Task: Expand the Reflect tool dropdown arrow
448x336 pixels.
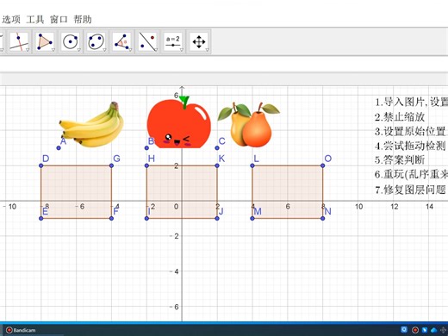Action: click(156, 50)
